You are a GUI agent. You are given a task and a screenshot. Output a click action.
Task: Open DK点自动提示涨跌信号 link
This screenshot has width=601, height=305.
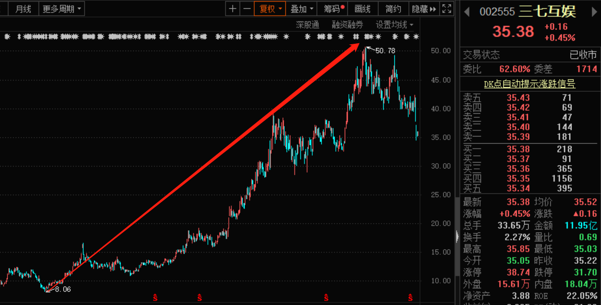point(529,84)
